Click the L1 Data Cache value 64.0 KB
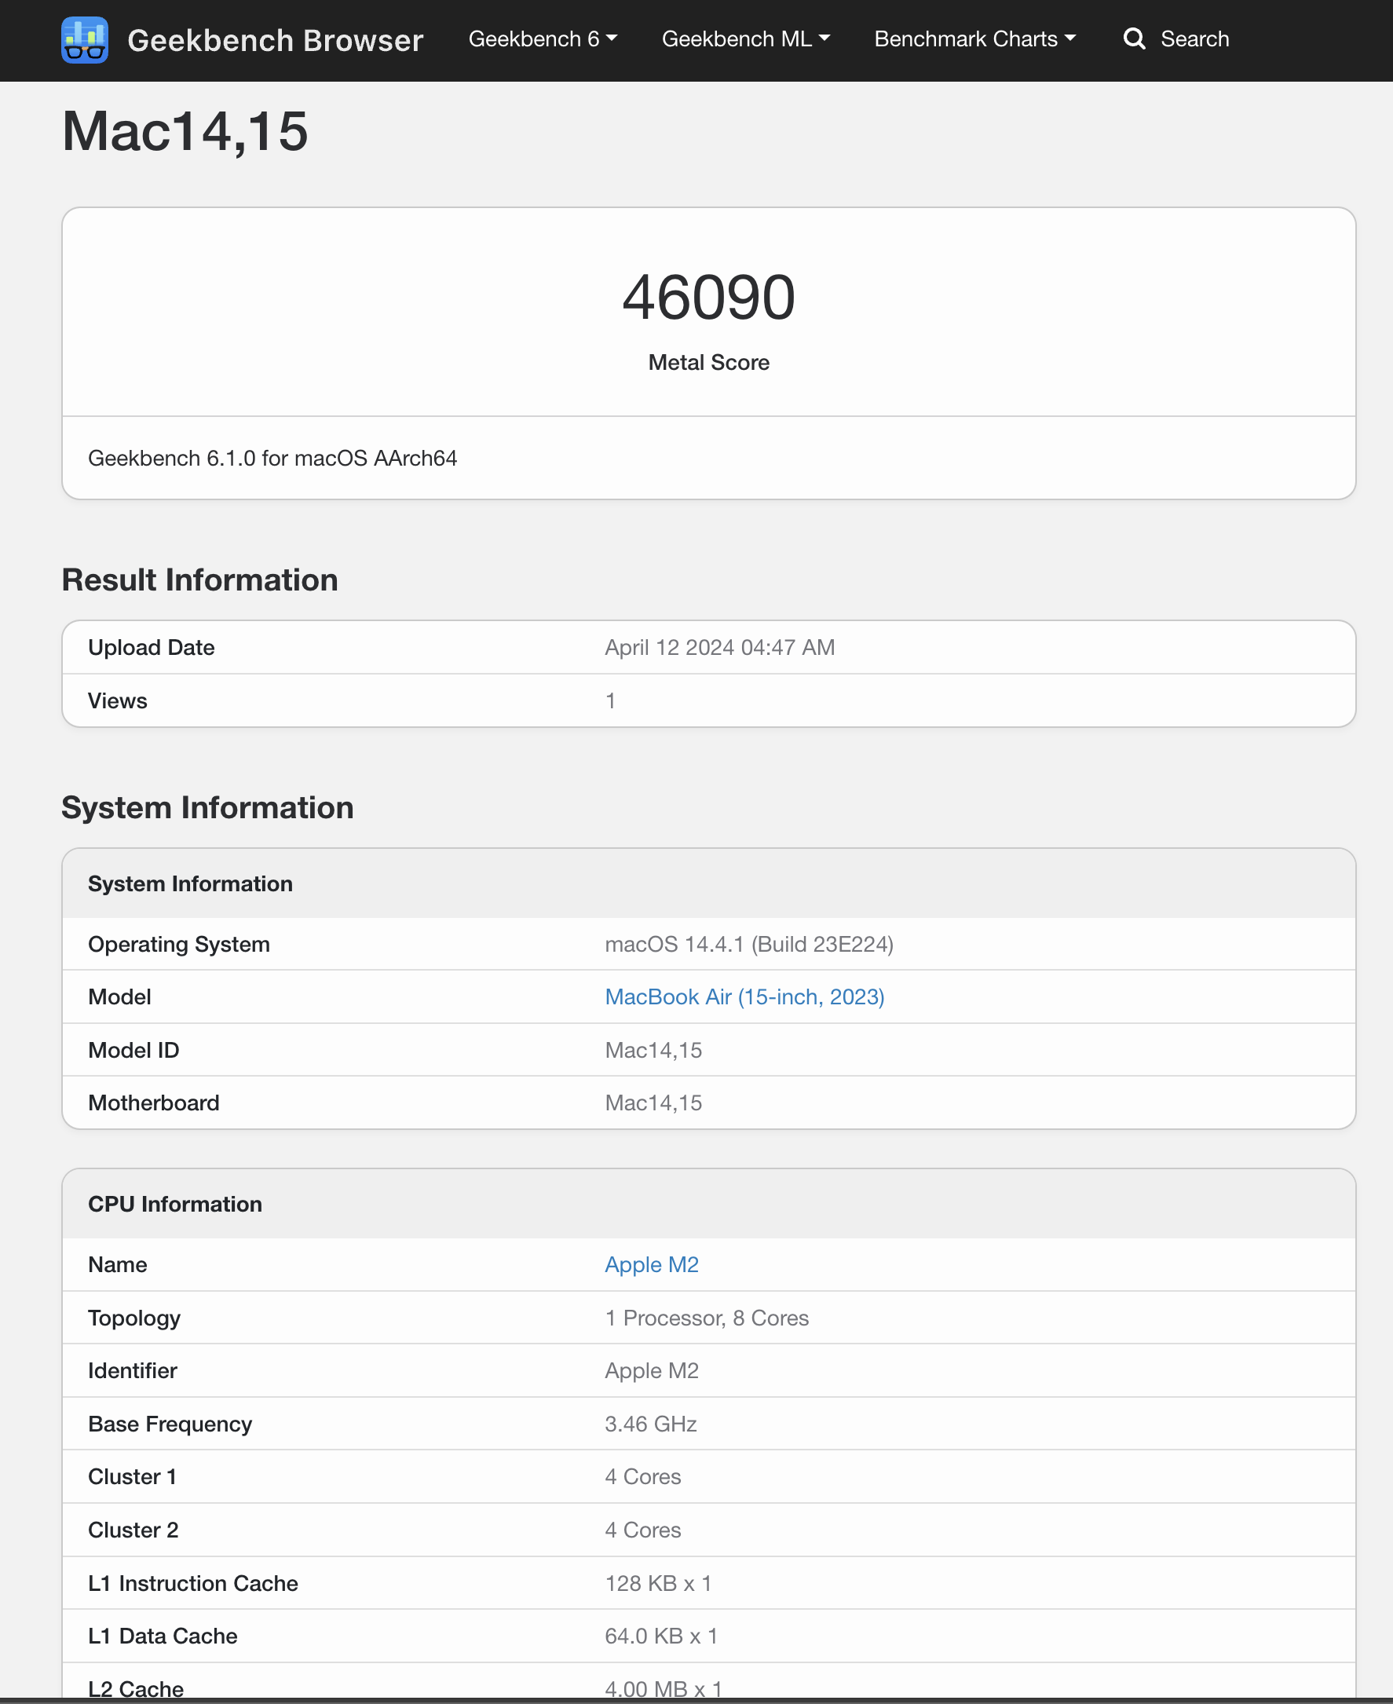Screen dimensions: 1393x1704 point(661,1636)
